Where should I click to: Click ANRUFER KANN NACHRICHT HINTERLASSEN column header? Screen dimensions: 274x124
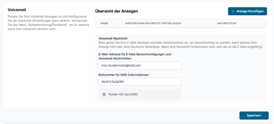pos(153,23)
